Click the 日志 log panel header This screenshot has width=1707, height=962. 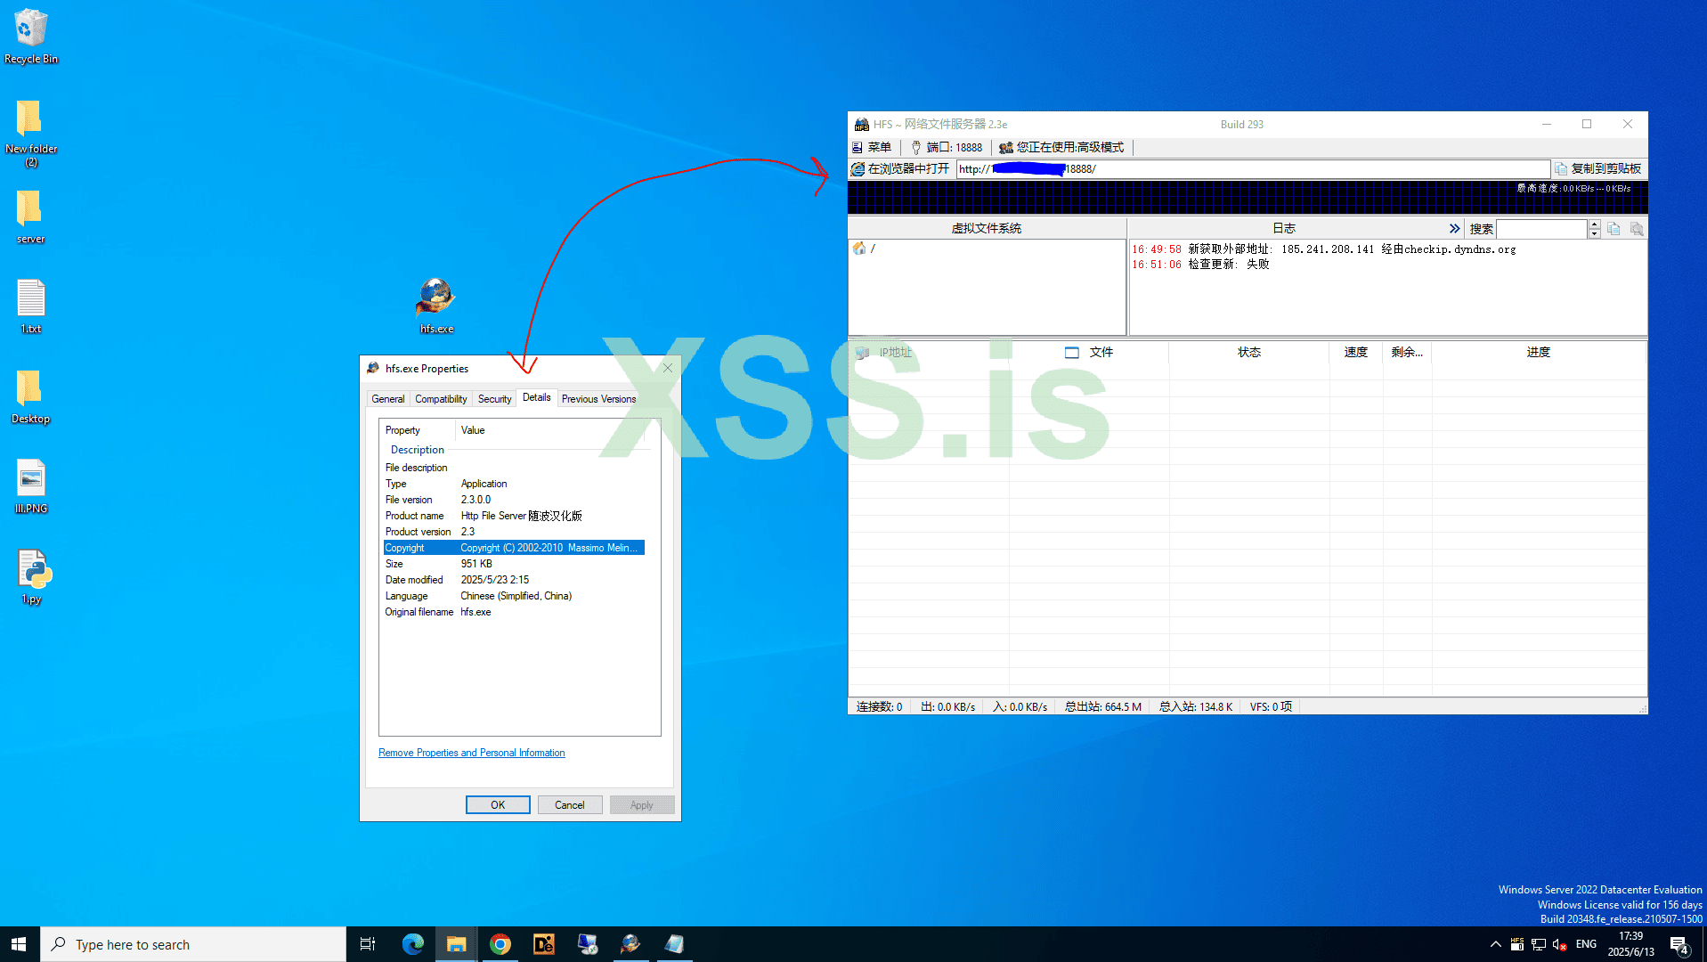[1284, 228]
